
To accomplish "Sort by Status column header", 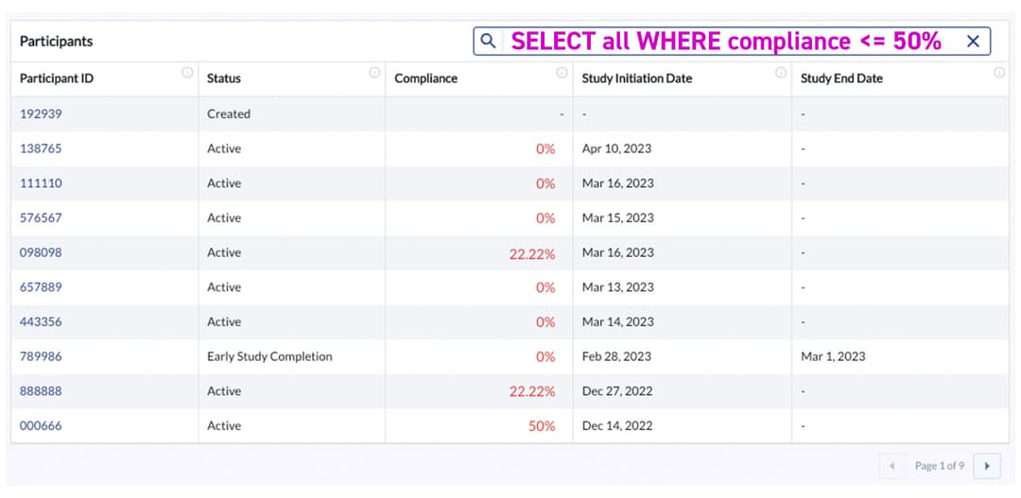I will [224, 78].
